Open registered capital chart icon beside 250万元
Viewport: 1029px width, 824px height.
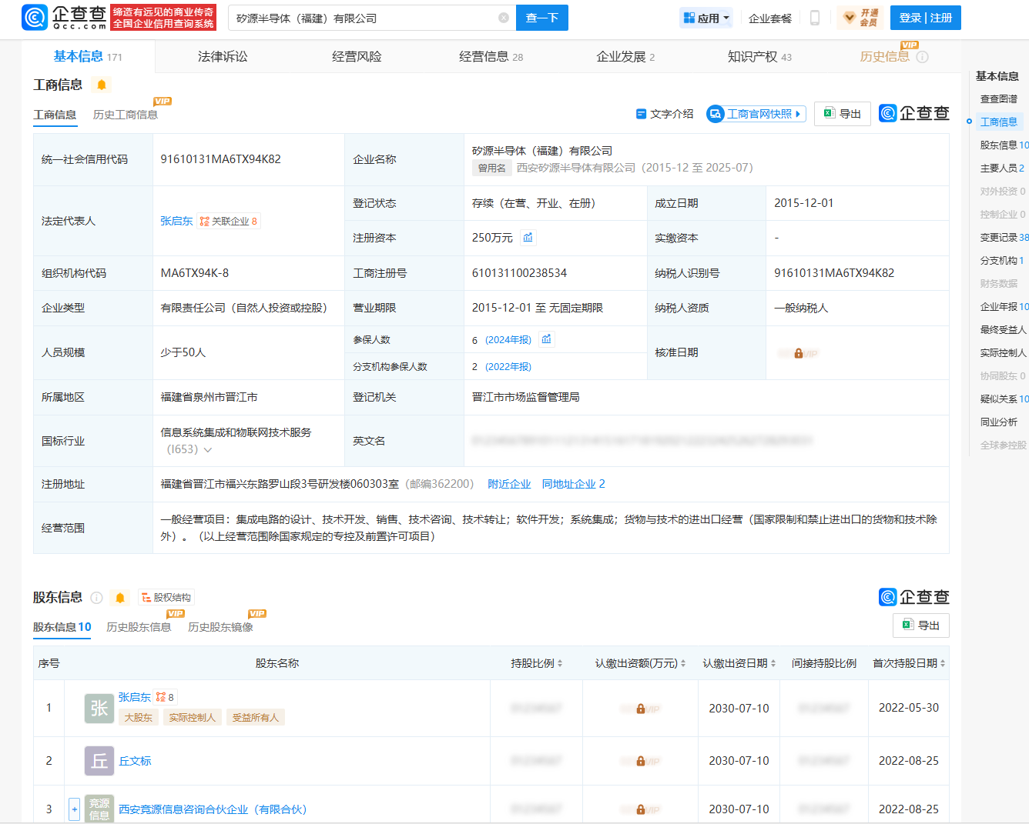point(528,238)
